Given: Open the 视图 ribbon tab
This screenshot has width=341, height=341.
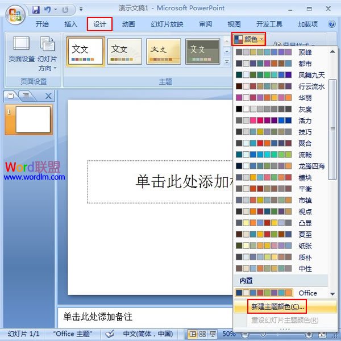Looking at the screenshot, I should pyautogui.click(x=234, y=24).
